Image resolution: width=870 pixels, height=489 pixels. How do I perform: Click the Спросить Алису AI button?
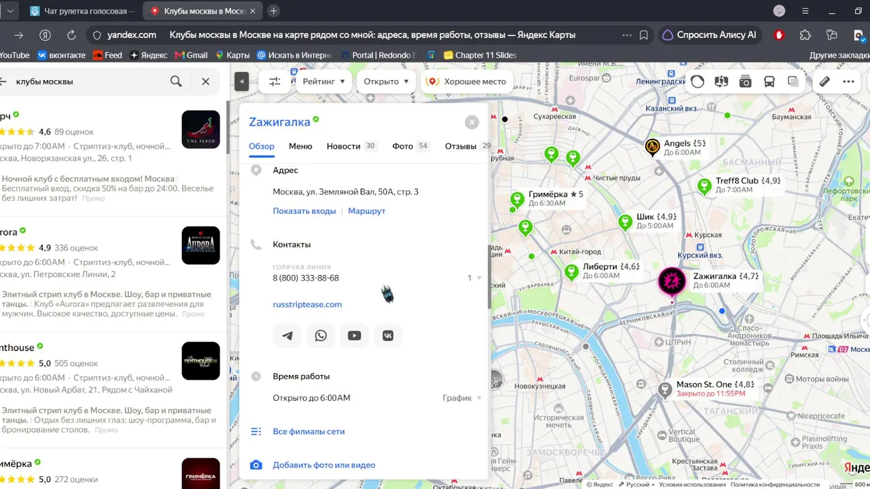point(709,35)
